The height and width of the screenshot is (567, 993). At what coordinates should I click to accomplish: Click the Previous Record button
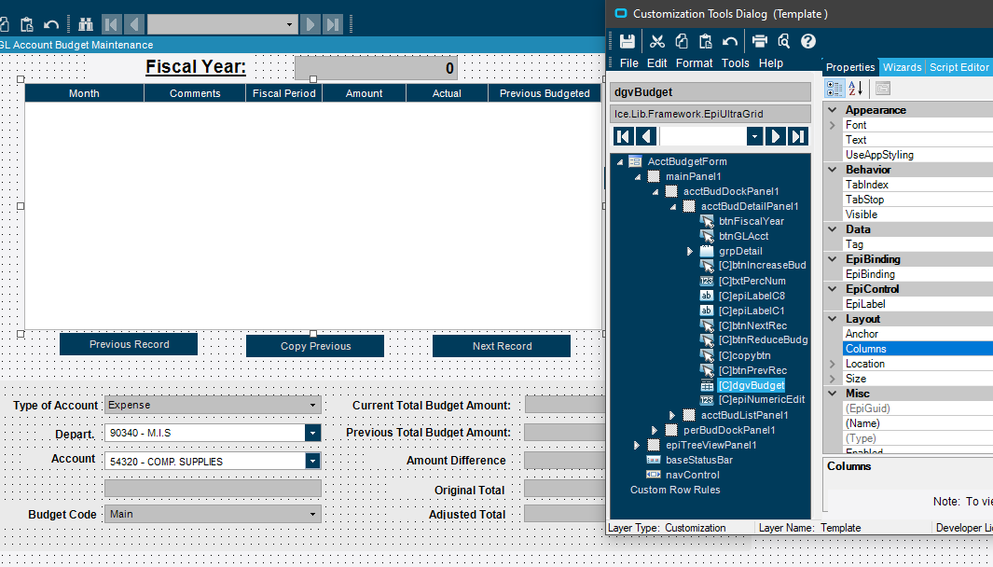[129, 345]
